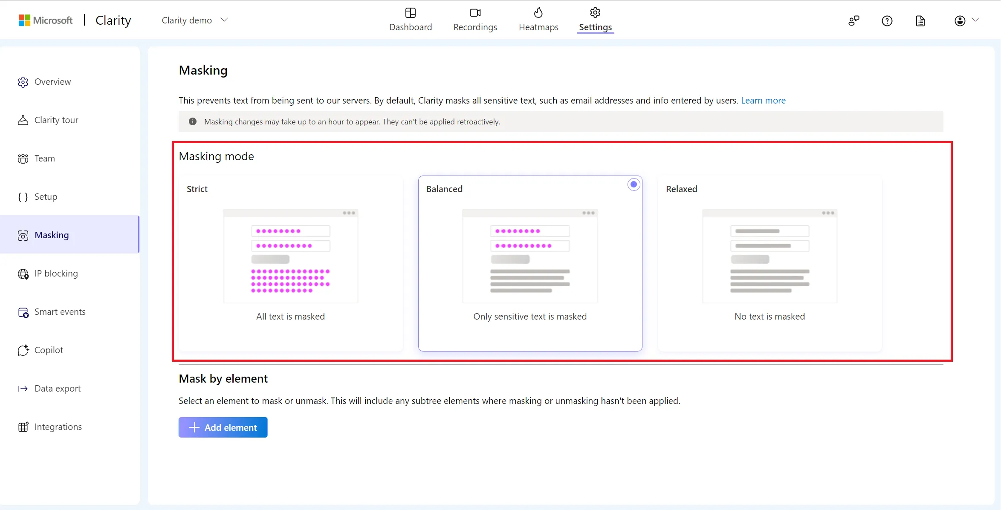
Task: Click the Add element button
Action: point(223,427)
